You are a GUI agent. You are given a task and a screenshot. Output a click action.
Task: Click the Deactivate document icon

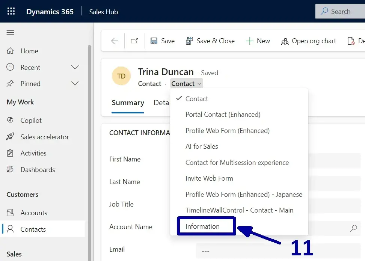click(x=351, y=41)
